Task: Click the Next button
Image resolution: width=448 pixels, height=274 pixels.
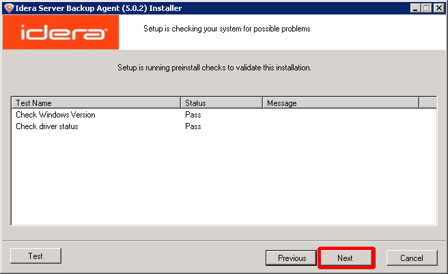Action: pos(346,258)
